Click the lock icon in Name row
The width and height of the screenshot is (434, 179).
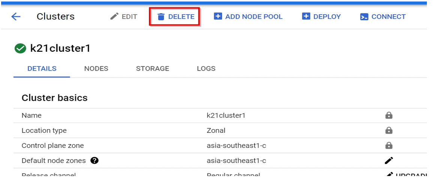pos(389,116)
